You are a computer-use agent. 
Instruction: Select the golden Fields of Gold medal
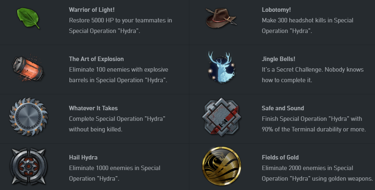pyautogui.click(x=222, y=166)
